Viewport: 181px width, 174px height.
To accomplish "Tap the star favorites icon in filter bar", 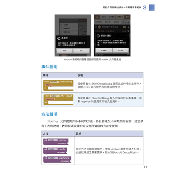I will pyautogui.click(x=128, y=22).
